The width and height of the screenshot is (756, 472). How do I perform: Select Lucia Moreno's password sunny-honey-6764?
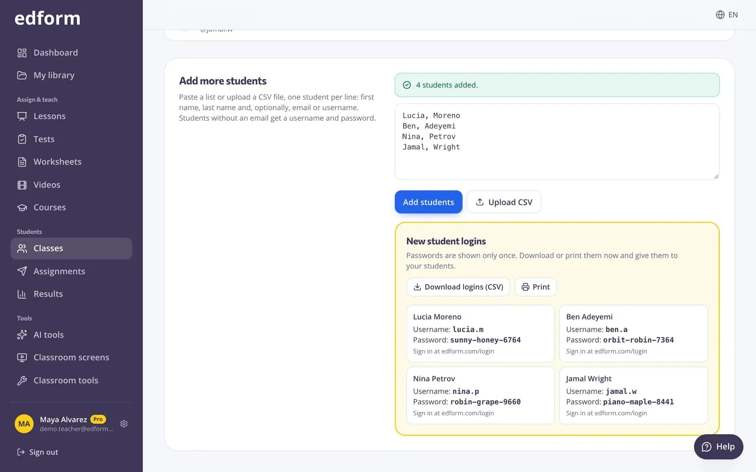coord(485,340)
